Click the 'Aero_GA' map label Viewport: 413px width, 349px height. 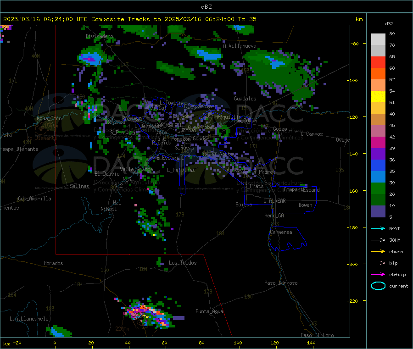click(x=274, y=216)
